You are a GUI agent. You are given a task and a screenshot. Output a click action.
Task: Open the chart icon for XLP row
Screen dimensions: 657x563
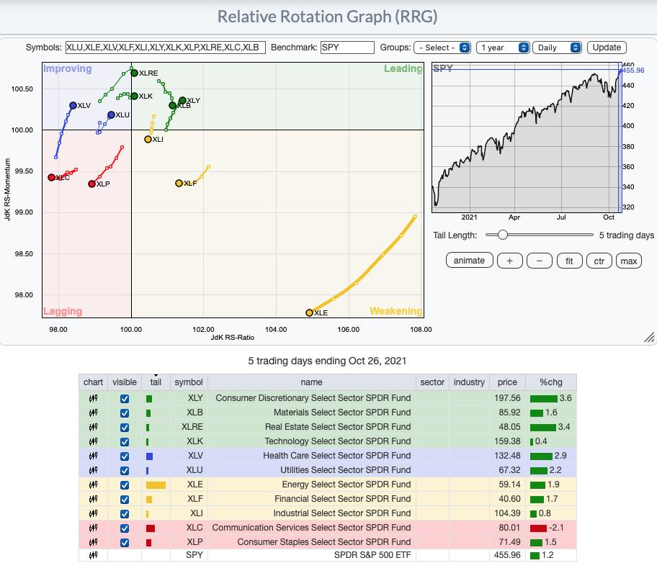pyautogui.click(x=93, y=542)
